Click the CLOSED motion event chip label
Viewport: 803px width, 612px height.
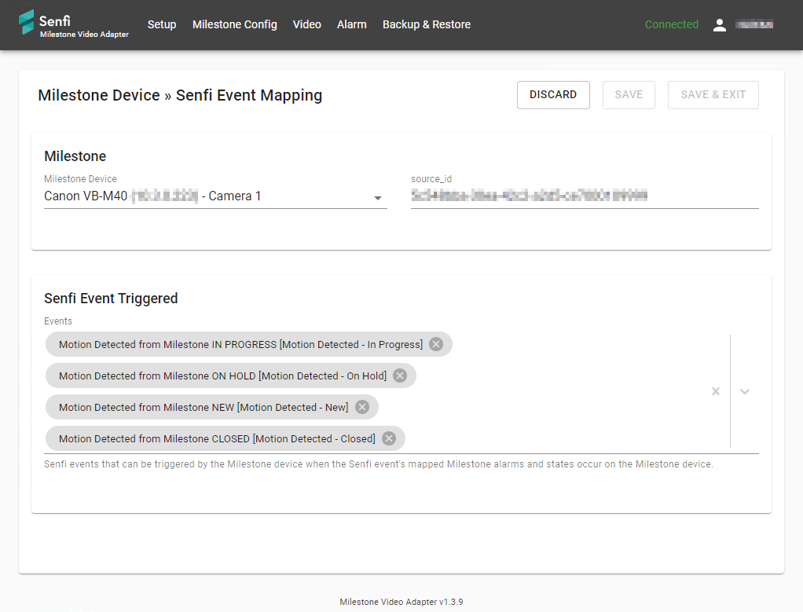click(217, 439)
